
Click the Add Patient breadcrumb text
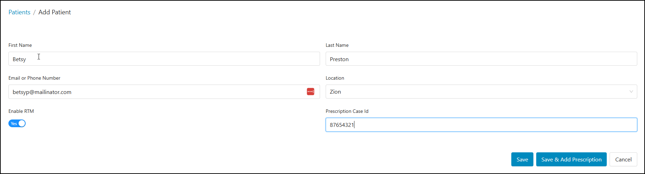click(54, 12)
